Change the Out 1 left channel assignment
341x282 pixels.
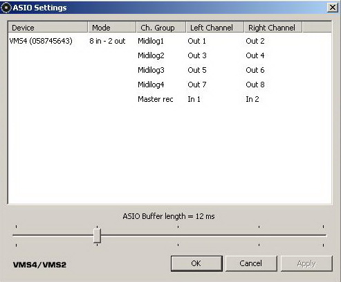pos(196,41)
